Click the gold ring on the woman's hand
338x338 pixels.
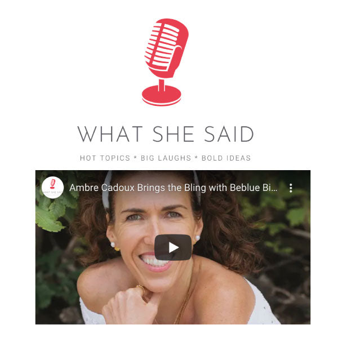140,288
